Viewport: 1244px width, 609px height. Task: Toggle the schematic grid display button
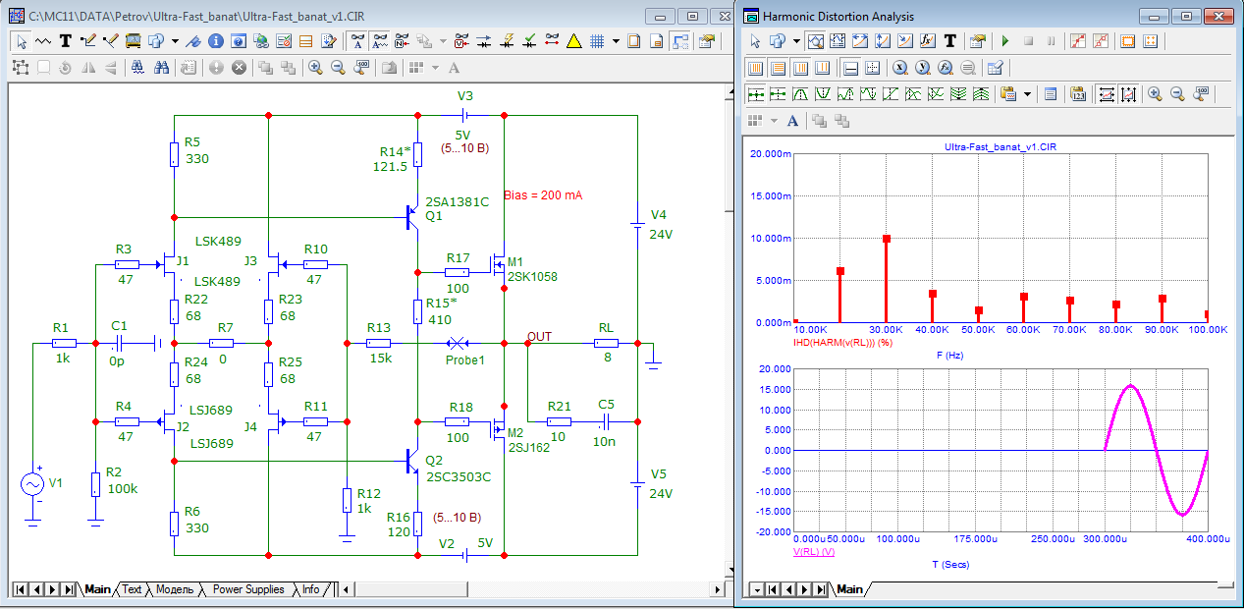(x=596, y=41)
